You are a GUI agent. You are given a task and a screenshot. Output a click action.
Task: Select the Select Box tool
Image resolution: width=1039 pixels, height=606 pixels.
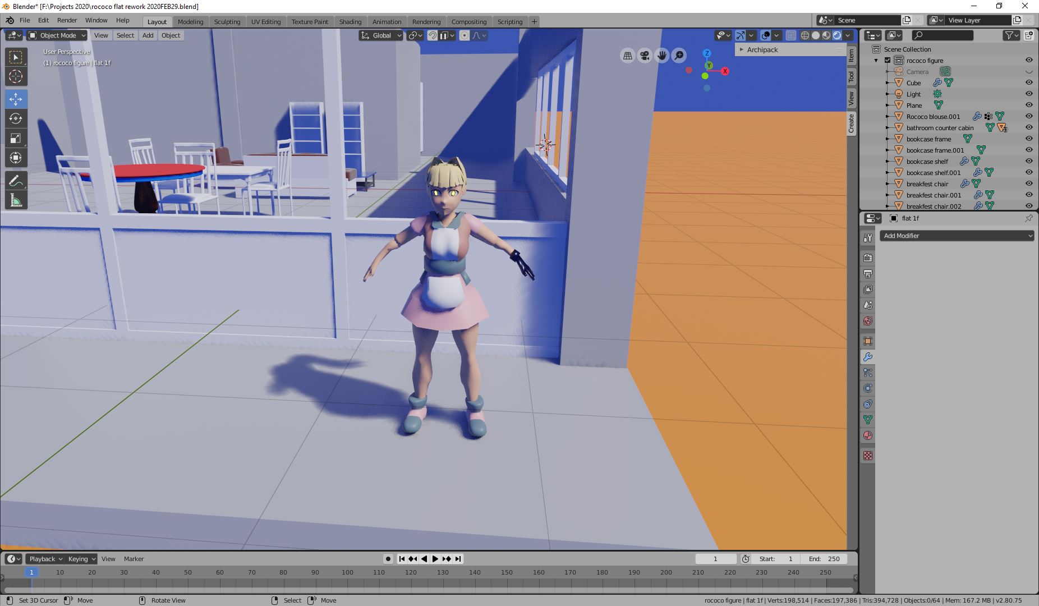pos(16,57)
